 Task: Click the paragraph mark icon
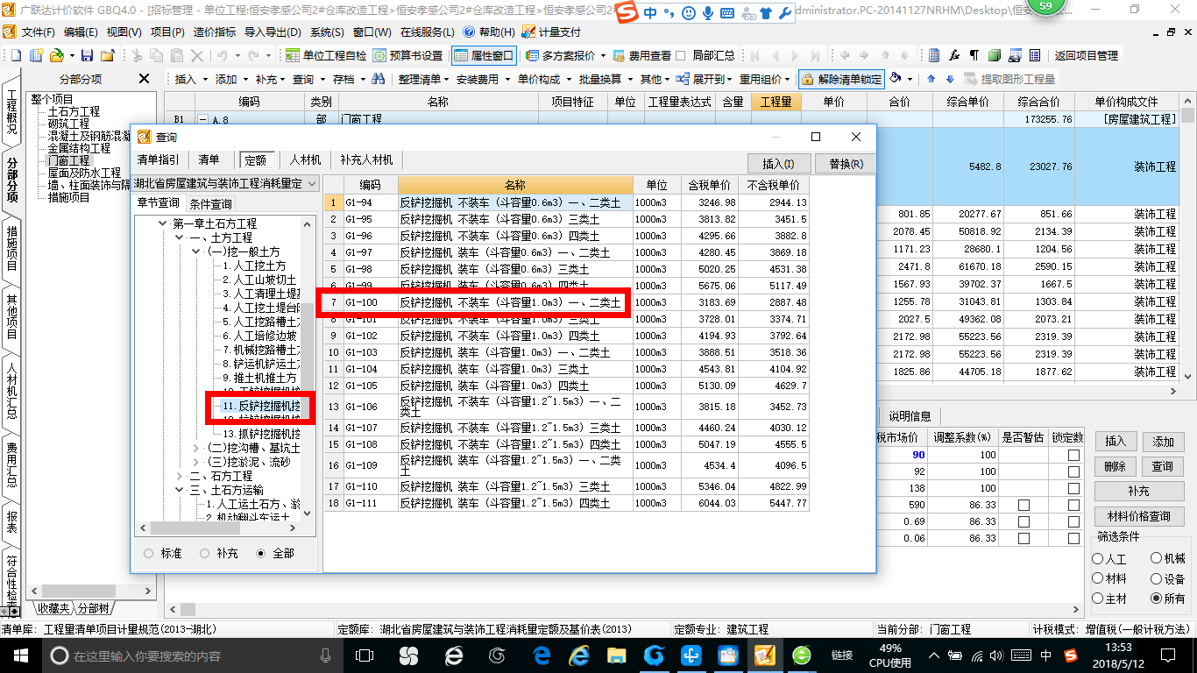(974, 55)
